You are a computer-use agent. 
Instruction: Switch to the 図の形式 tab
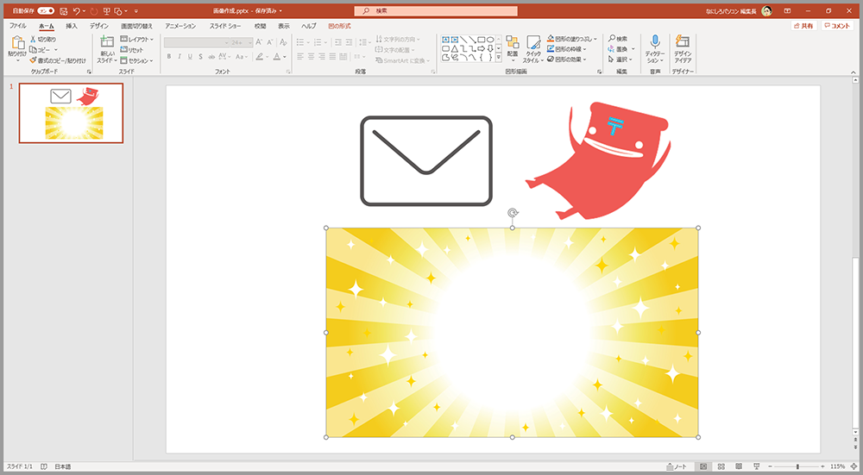coord(339,26)
